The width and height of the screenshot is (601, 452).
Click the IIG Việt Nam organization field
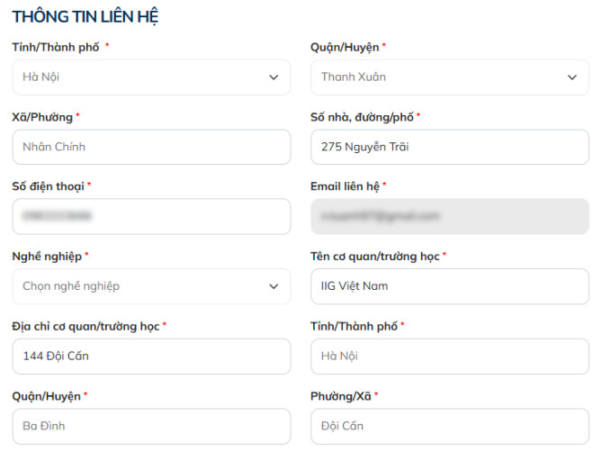(450, 286)
